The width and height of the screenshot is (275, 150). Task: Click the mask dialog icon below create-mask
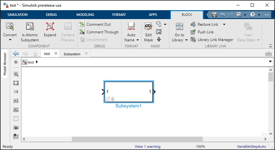point(159,32)
